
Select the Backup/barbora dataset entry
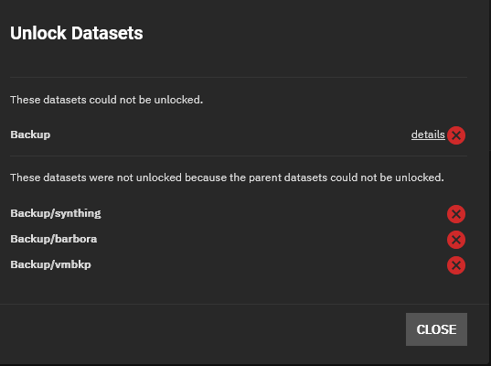click(54, 239)
